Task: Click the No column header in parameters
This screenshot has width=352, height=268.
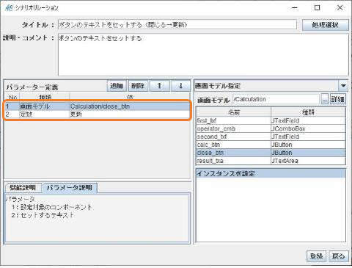Action: coord(12,97)
